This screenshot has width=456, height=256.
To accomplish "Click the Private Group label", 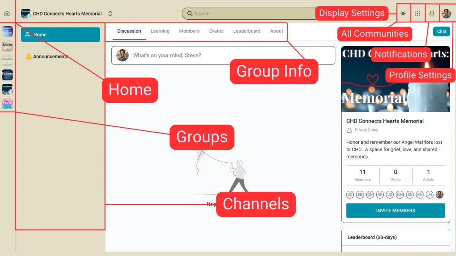I will click(366, 130).
